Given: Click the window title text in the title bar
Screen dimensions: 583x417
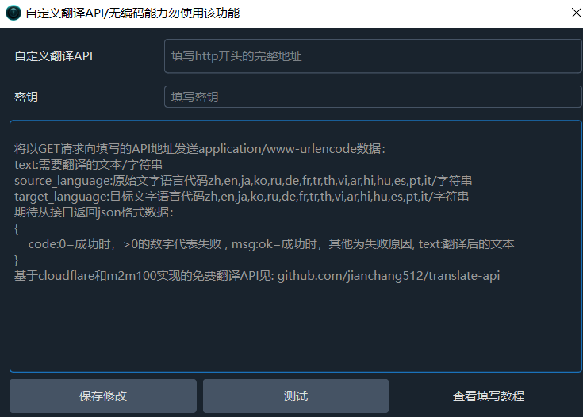Looking at the screenshot, I should coord(132,13).
